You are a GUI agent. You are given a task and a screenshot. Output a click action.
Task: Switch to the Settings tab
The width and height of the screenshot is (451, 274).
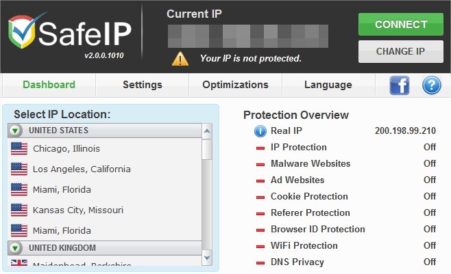pos(143,85)
